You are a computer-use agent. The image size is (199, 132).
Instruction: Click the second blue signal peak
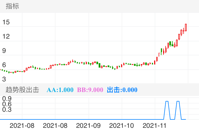pyautogui.click(x=178, y=102)
